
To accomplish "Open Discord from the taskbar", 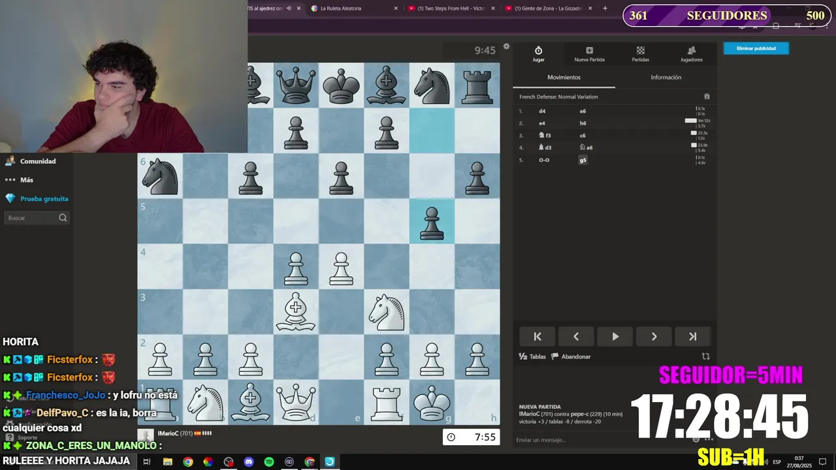I will click(x=249, y=462).
